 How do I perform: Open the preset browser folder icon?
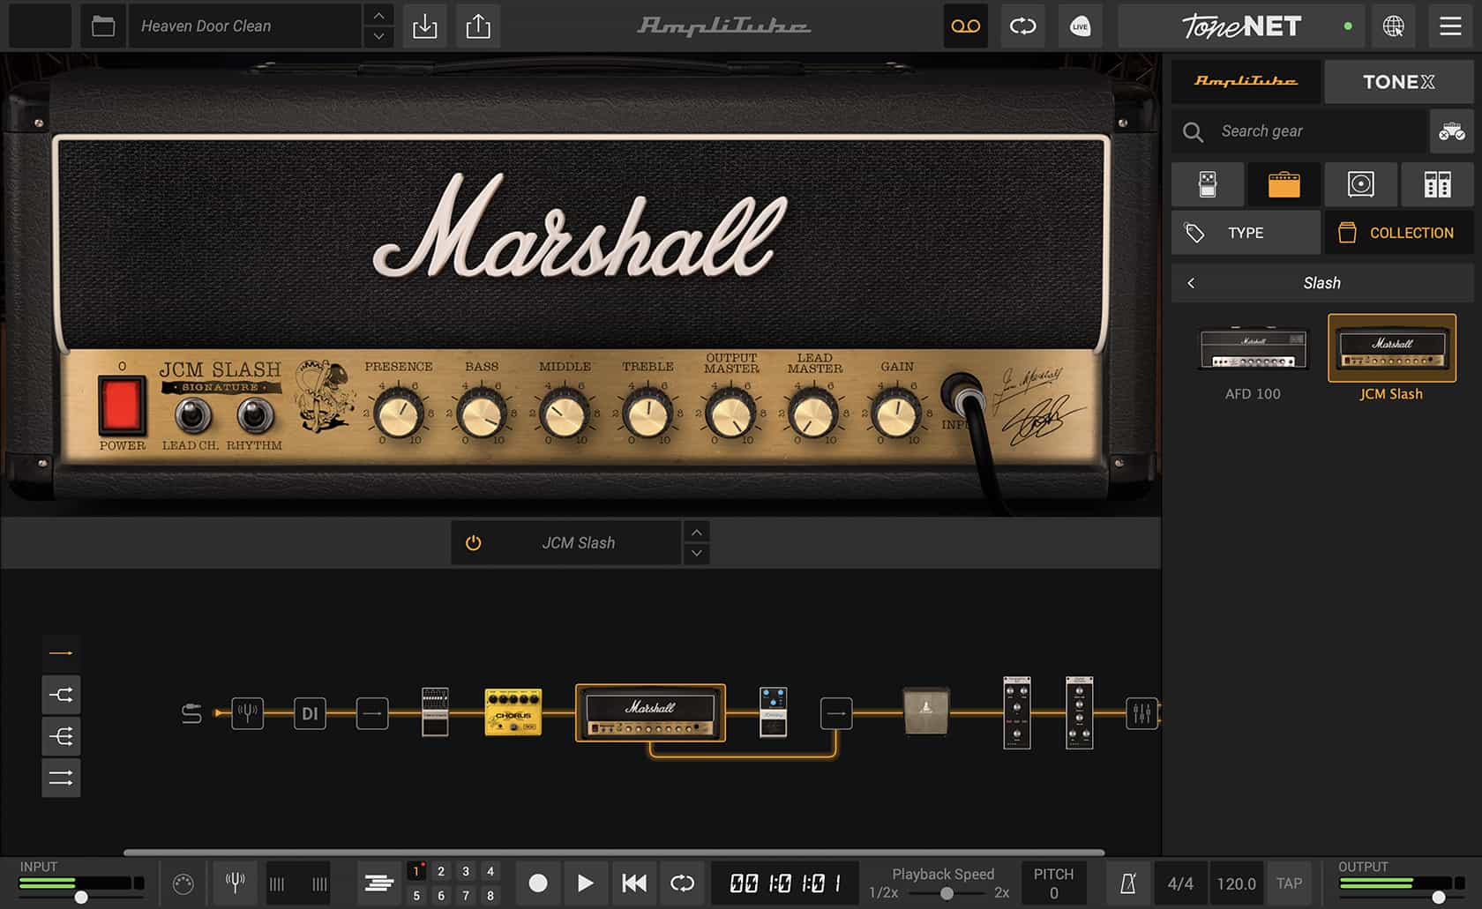click(x=103, y=26)
